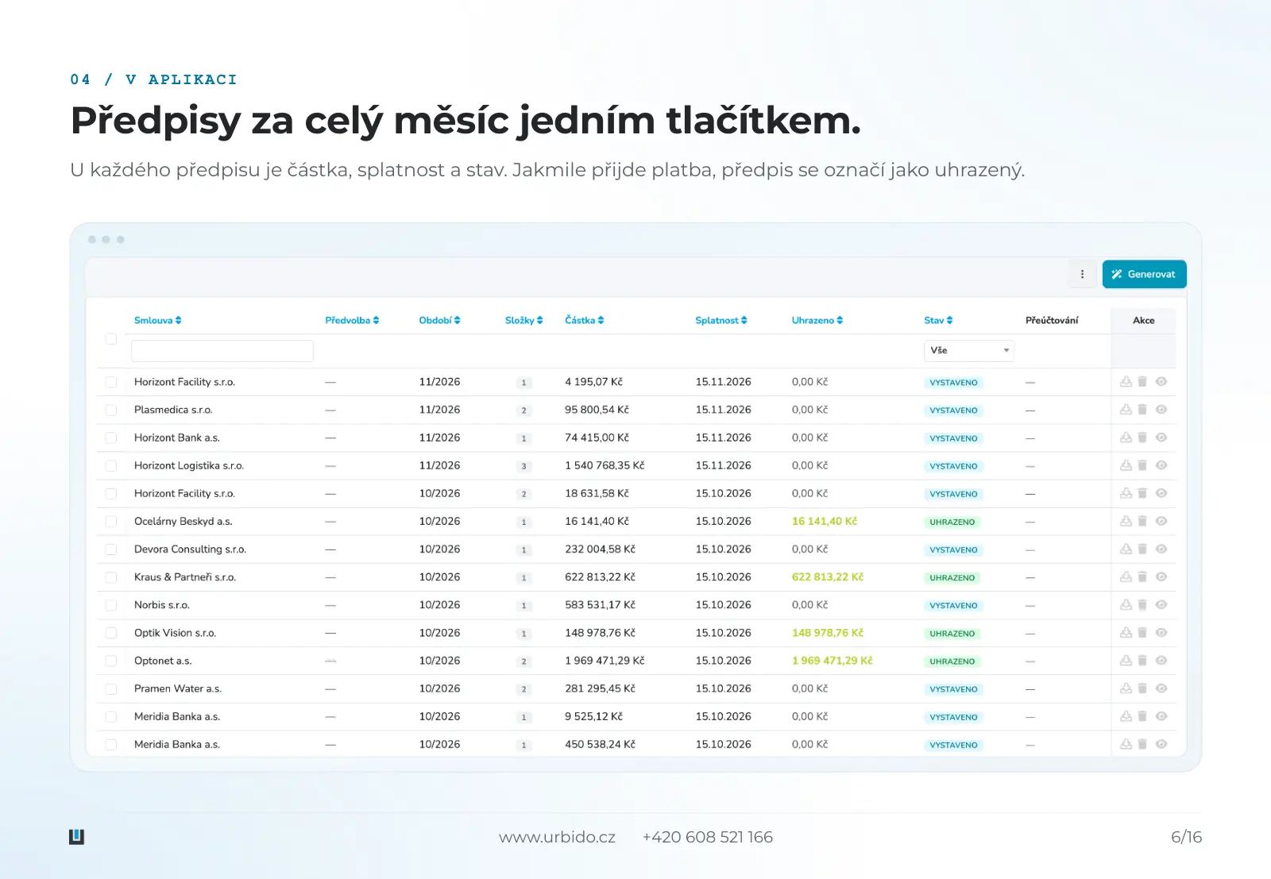Click the UHRAZENO badge for Kraus & Partneři
This screenshot has height=879, width=1271.
point(952,577)
